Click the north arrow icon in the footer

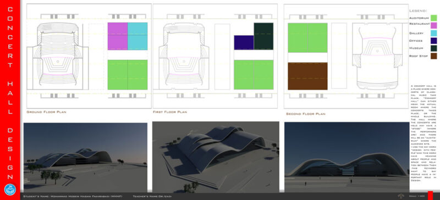(400, 196)
